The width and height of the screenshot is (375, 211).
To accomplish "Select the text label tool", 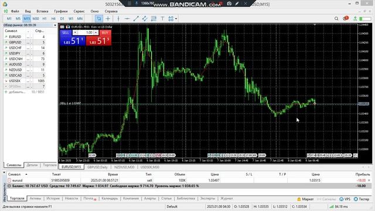I will tap(162, 19).
